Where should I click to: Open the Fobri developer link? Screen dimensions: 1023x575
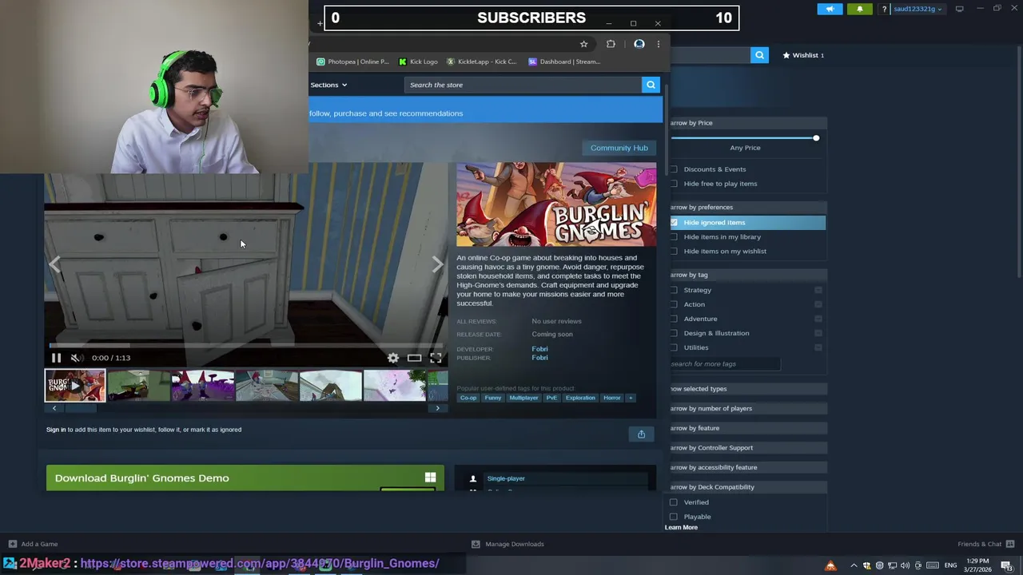(539, 349)
